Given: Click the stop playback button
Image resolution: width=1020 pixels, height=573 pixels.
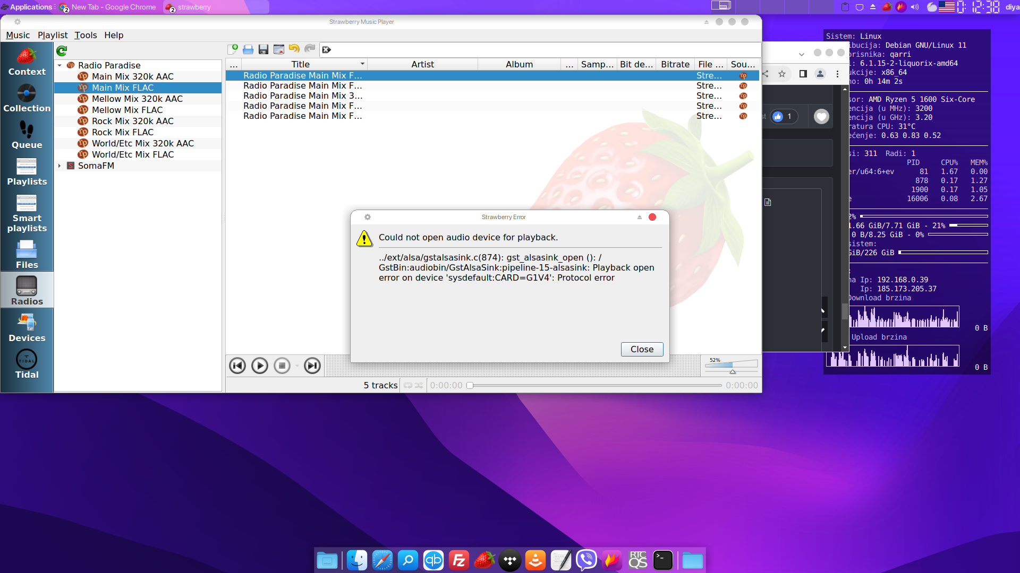Looking at the screenshot, I should pyautogui.click(x=282, y=366).
